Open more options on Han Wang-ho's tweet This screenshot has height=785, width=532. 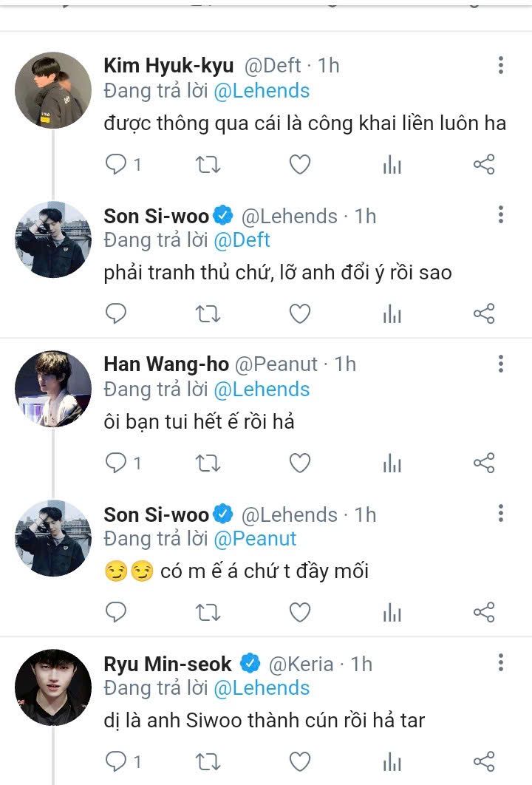(x=501, y=364)
